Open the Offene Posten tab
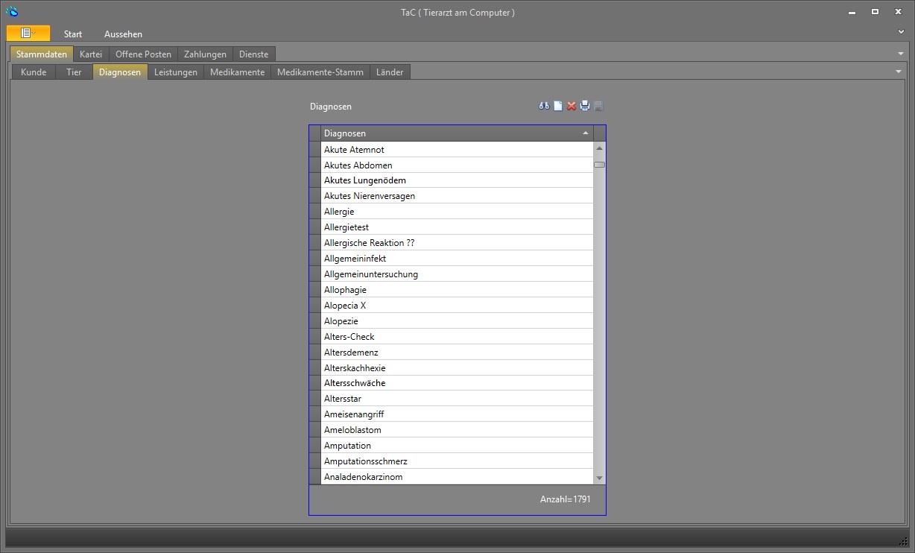Image resolution: width=915 pixels, height=553 pixels. coord(143,54)
